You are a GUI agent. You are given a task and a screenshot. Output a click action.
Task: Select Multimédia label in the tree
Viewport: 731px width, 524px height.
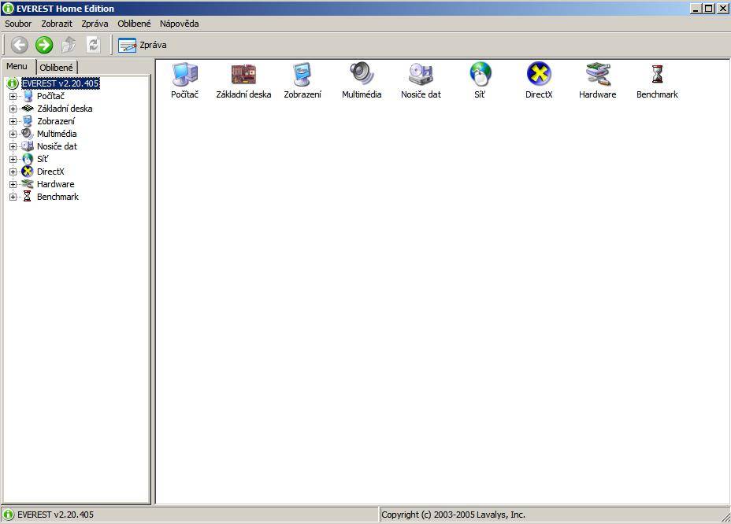tap(57, 134)
